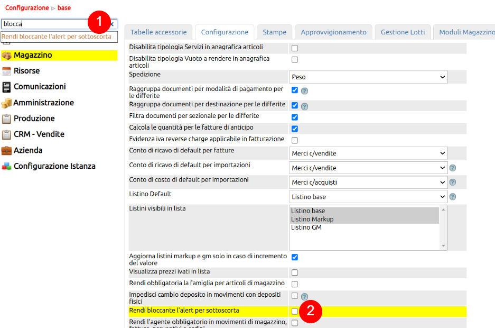The image size is (495, 328).
Task: Switch to the Stampe tab
Action: [274, 32]
